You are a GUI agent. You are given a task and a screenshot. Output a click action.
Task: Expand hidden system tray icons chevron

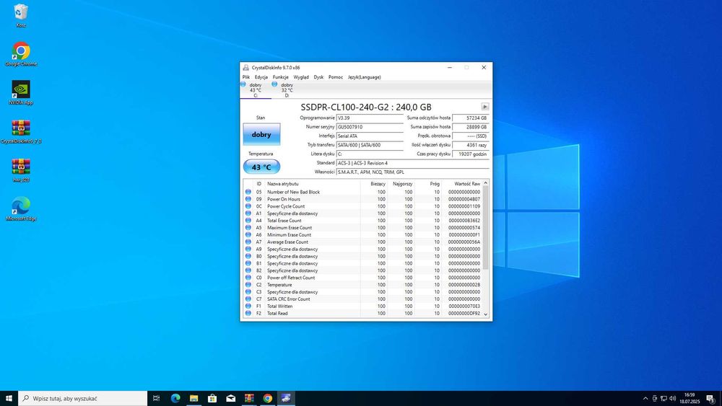click(x=645, y=398)
